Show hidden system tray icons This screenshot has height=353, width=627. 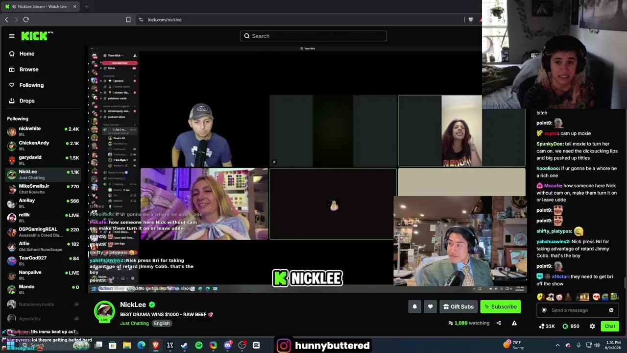pyautogui.click(x=557, y=346)
